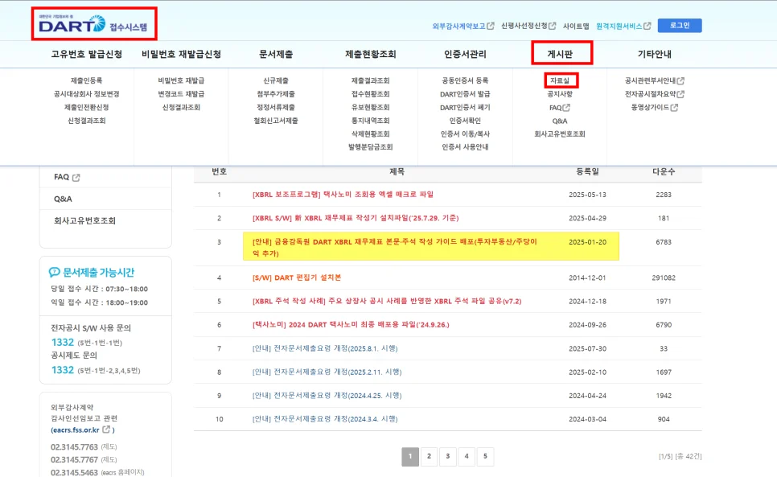777x477 pixels.
Task: Open 전자공시절차요약 external link
Action: click(654, 93)
